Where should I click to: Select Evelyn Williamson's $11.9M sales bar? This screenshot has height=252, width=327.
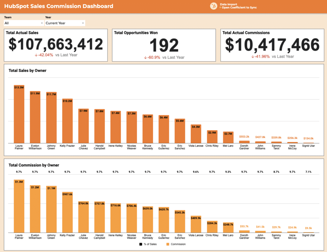point(35,117)
